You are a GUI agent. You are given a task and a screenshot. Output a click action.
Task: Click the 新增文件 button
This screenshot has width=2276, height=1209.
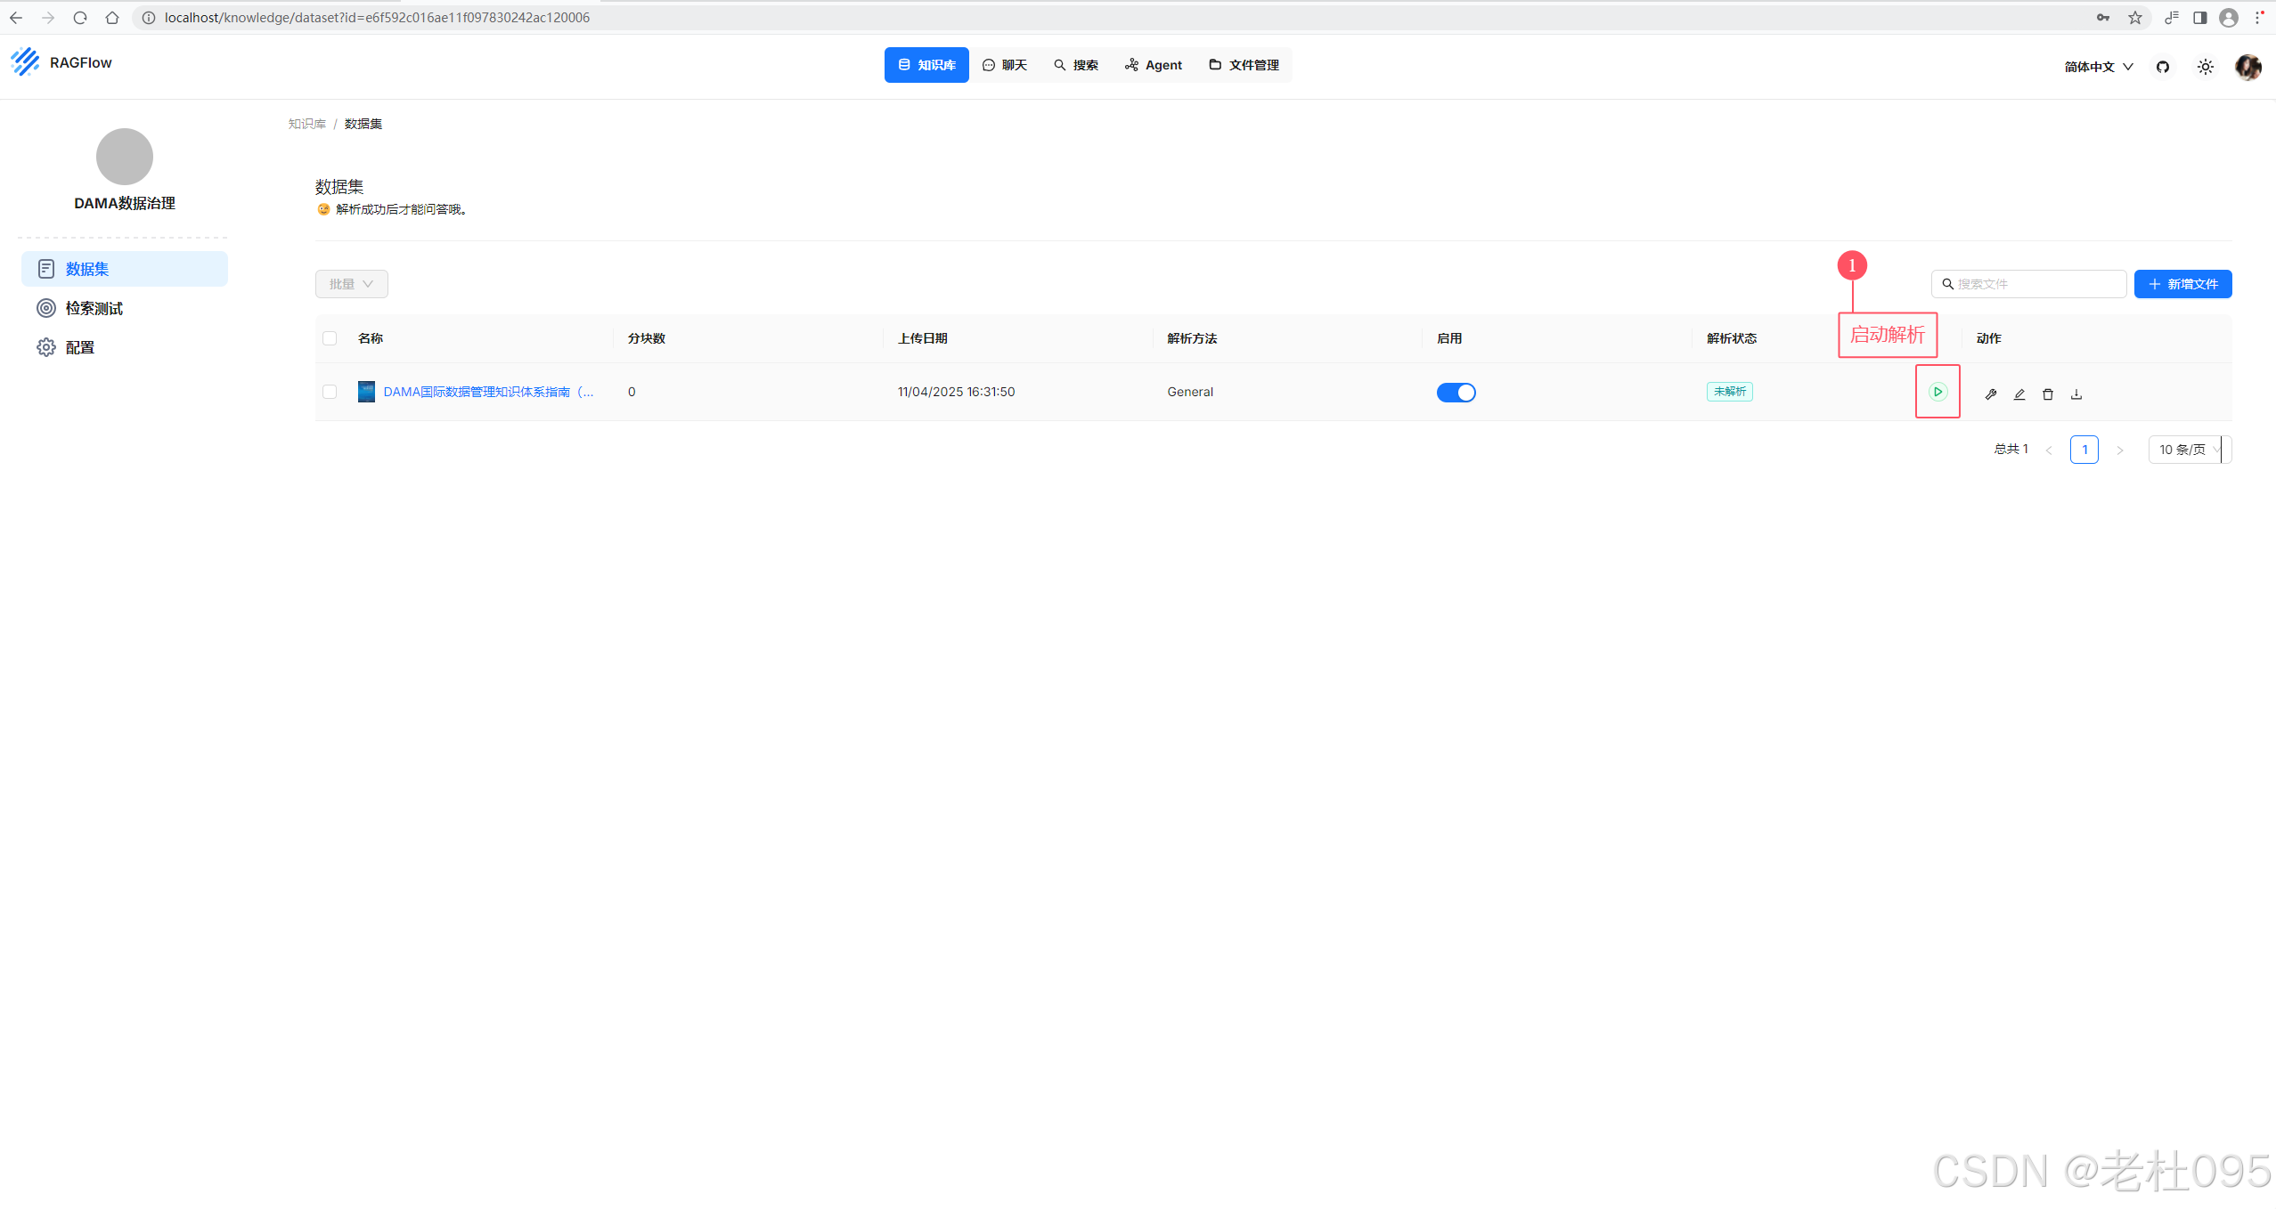2182,284
